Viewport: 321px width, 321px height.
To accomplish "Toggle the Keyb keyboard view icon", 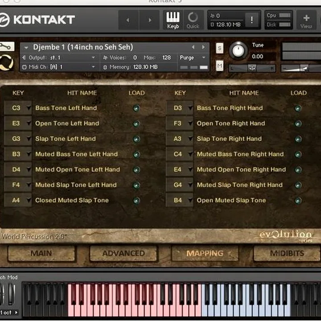I will [173, 20].
